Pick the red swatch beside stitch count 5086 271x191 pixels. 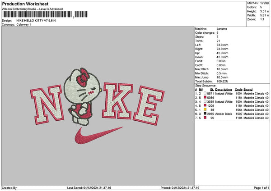click(x=205, y=97)
